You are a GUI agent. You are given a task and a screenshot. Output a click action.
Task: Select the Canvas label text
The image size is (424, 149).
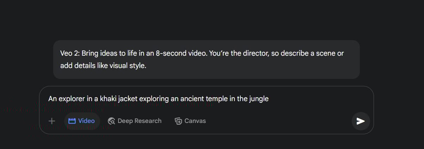point(195,121)
